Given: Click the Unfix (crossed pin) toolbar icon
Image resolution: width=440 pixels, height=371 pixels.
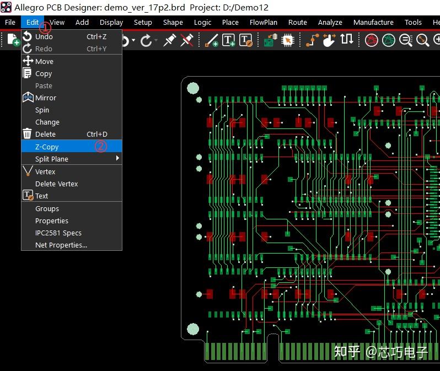Looking at the screenshot, I should tap(187, 40).
